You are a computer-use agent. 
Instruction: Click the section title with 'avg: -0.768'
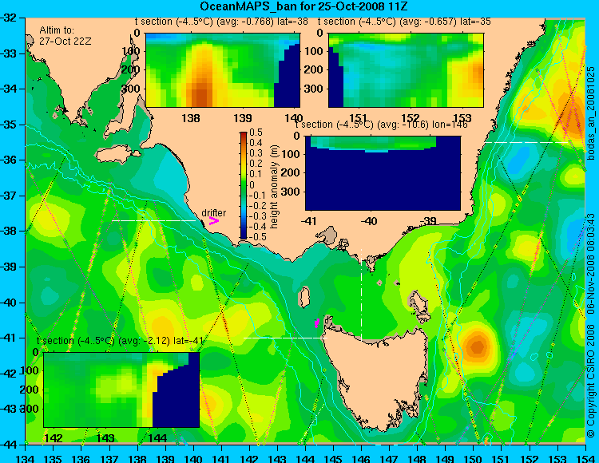pyautogui.click(x=221, y=22)
